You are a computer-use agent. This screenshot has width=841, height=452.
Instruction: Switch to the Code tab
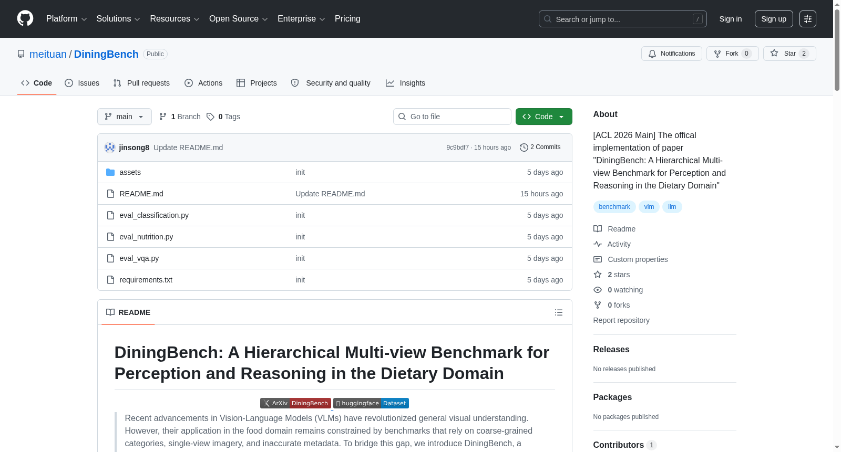tap(37, 83)
